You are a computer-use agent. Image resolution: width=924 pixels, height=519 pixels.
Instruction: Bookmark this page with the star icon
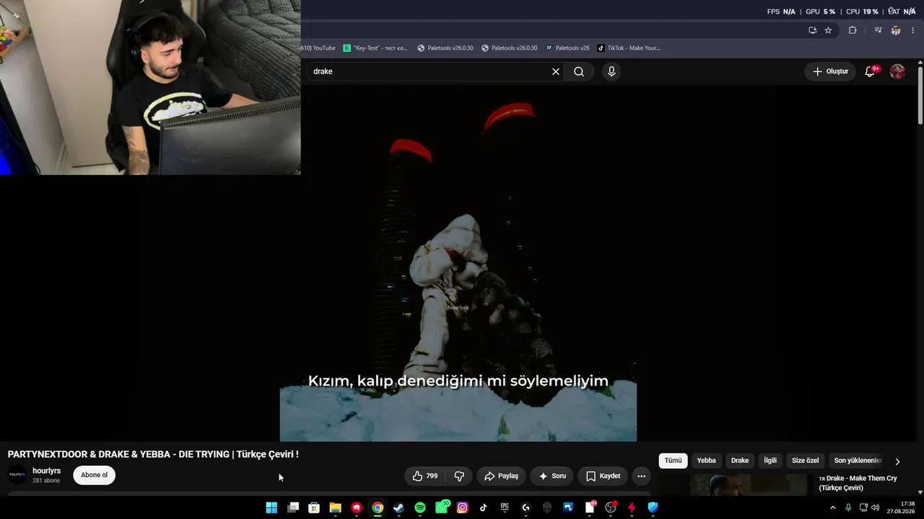coord(828,30)
